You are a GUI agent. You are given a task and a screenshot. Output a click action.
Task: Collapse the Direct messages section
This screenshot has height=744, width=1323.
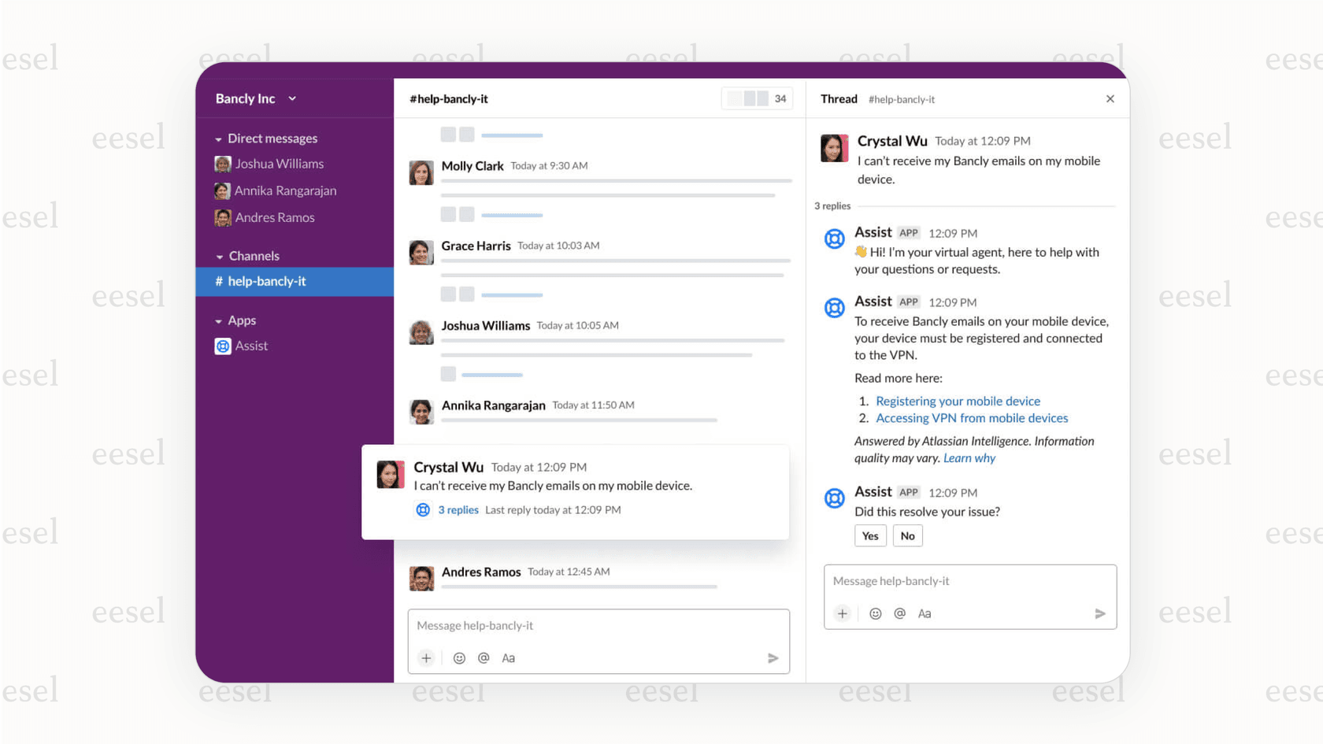point(218,138)
